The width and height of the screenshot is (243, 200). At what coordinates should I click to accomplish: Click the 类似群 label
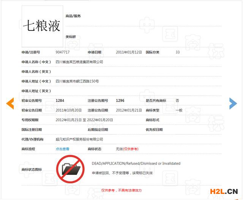(x=70, y=37)
